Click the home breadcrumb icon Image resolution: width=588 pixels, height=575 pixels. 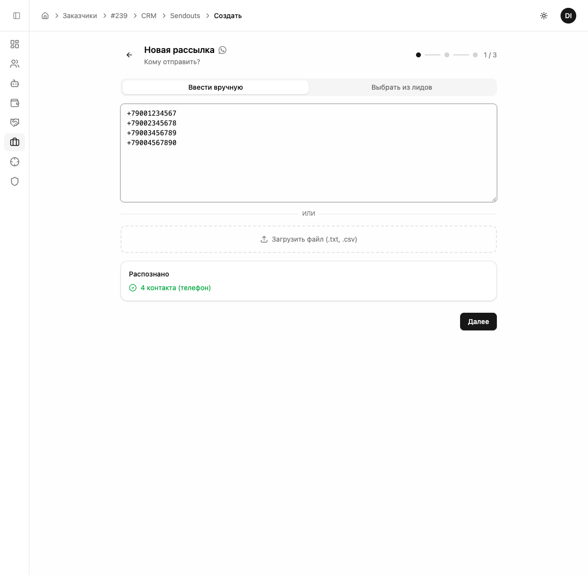[x=45, y=16]
